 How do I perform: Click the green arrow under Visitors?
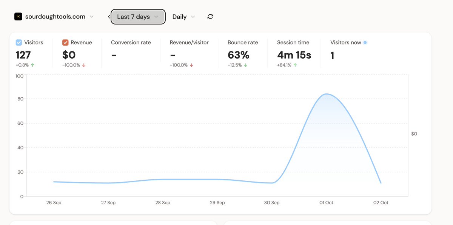[32, 65]
